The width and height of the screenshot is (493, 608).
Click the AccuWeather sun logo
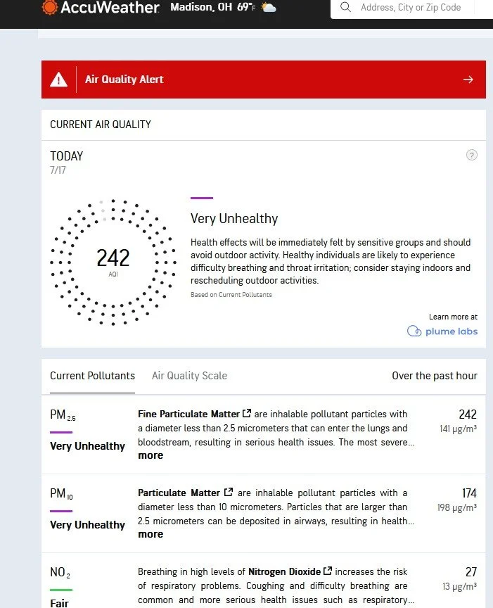pyautogui.click(x=50, y=7)
